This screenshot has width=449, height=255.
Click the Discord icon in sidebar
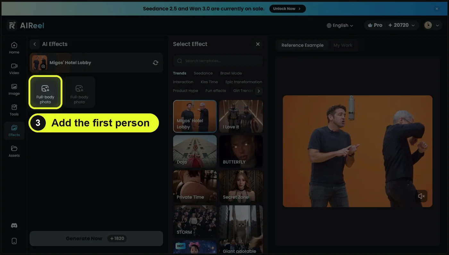click(x=14, y=226)
